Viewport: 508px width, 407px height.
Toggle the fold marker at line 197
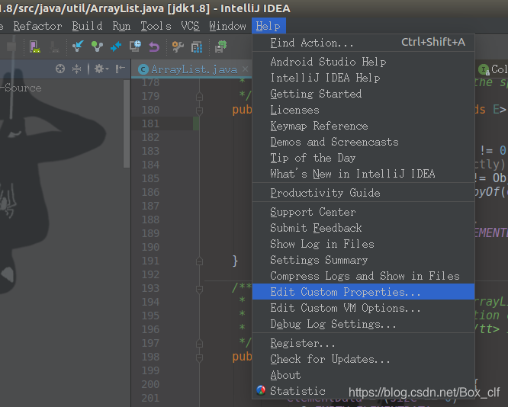coord(199,343)
